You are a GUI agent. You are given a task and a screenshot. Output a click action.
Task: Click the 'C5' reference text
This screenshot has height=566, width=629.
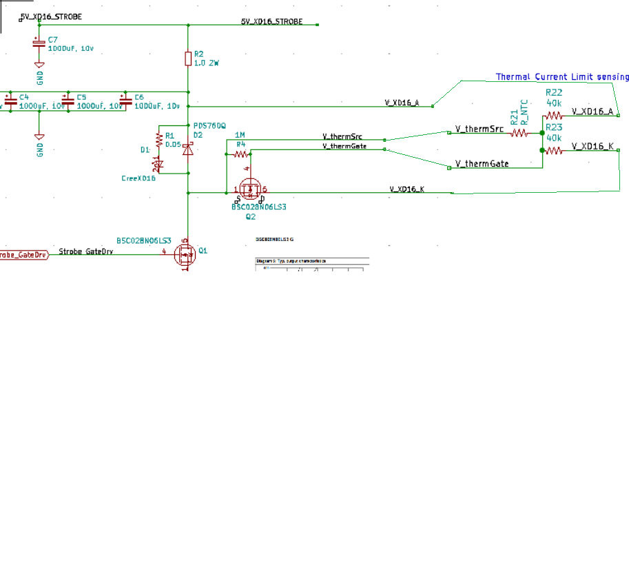coord(81,97)
